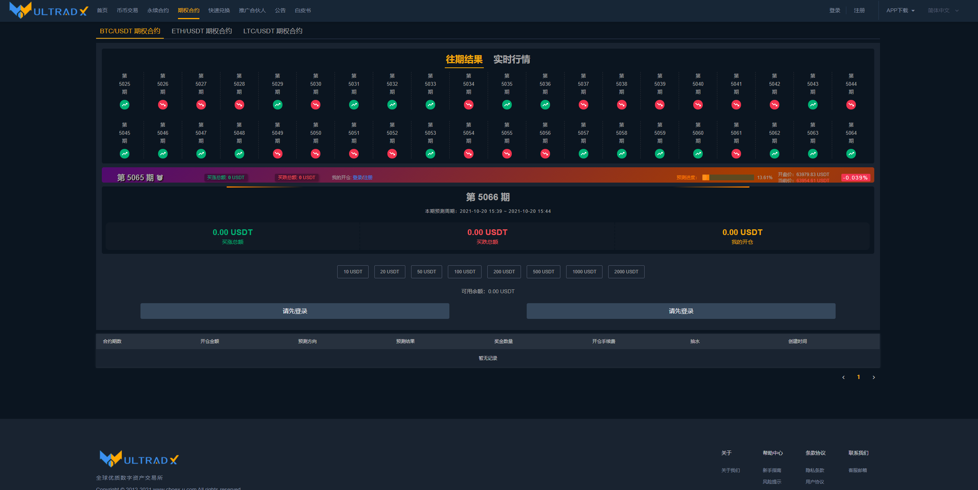978x490 pixels.
Task: Select the 10 USDT amount option
Action: coord(353,272)
